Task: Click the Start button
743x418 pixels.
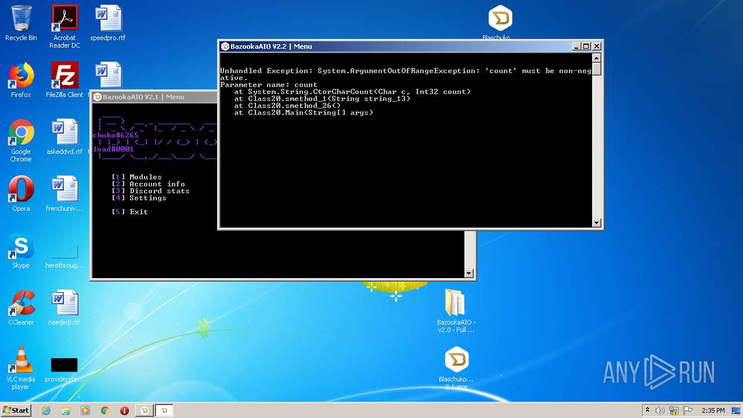Action: (x=16, y=410)
